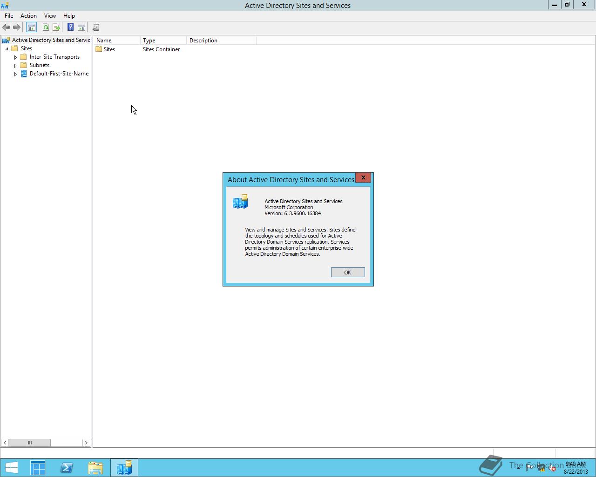Expand the Inter-Site Transports node
596x477 pixels.
pyautogui.click(x=15, y=57)
